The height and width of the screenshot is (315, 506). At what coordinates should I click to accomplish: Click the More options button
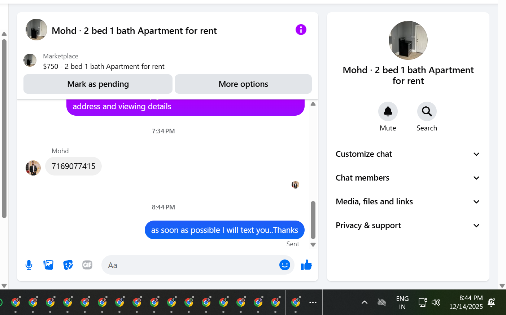coord(243,84)
